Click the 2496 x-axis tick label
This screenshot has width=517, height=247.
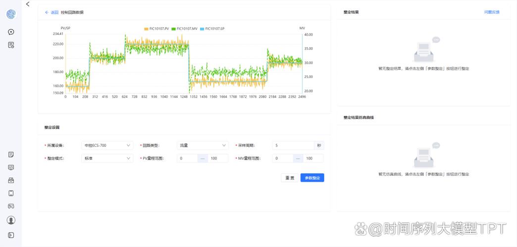(x=301, y=97)
